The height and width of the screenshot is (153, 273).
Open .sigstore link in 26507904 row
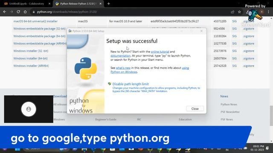(248, 58)
